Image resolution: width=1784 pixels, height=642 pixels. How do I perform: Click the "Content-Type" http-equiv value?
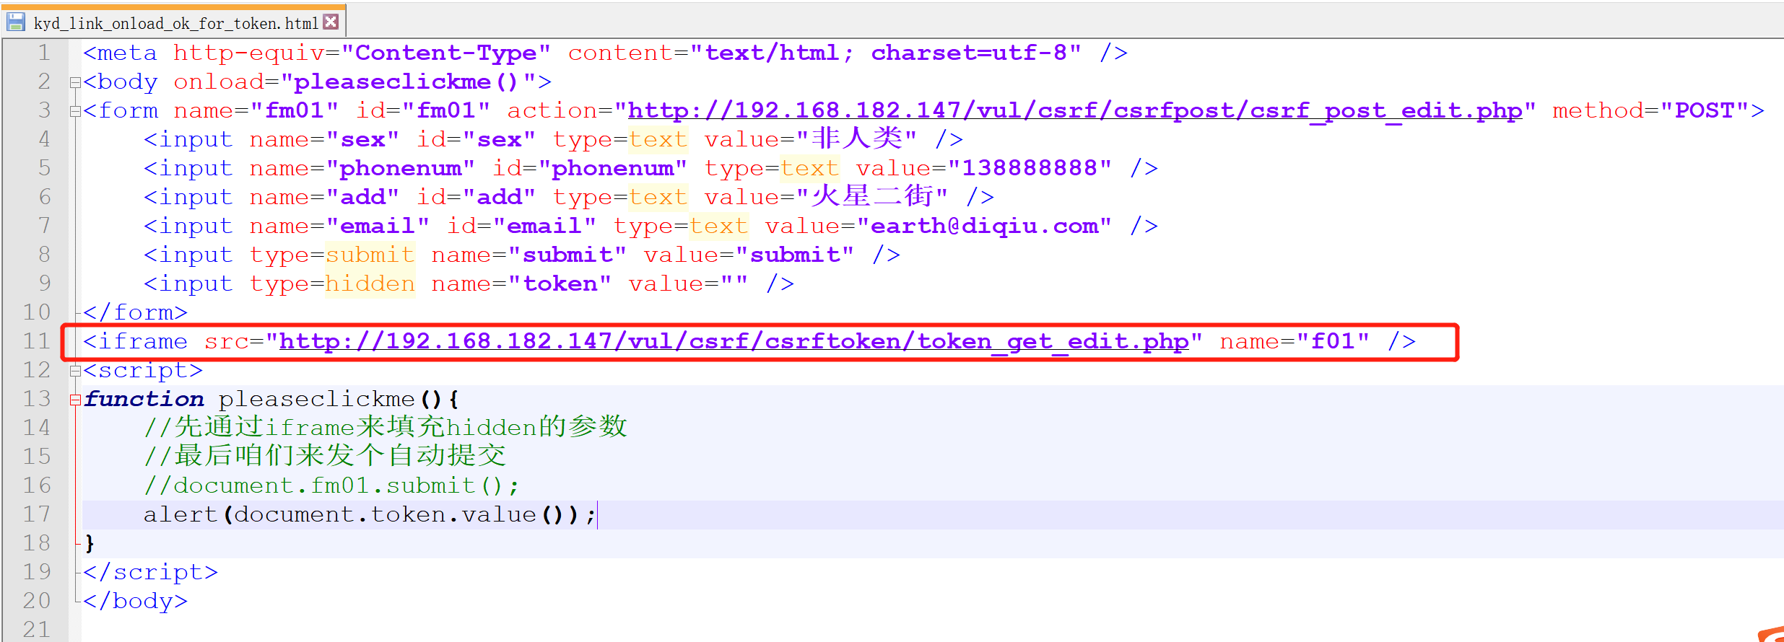click(x=446, y=53)
